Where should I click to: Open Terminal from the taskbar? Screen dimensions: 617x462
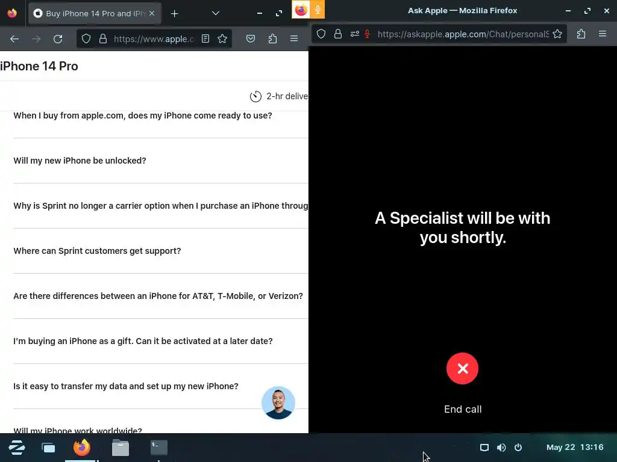click(x=159, y=448)
